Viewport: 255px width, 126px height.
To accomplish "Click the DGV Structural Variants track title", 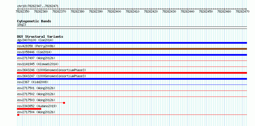I will click(x=40, y=37).
